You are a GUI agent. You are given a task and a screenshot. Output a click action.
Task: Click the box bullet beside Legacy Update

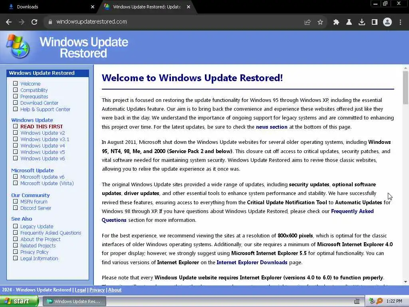click(16, 226)
